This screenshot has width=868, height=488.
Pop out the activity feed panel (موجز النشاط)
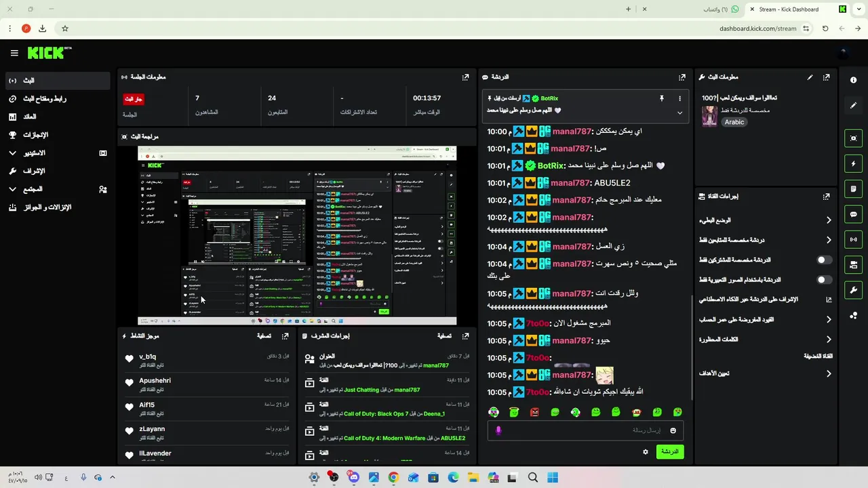point(285,336)
